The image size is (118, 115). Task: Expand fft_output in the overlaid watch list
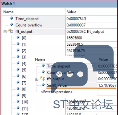pyautogui.click(x=37, y=79)
